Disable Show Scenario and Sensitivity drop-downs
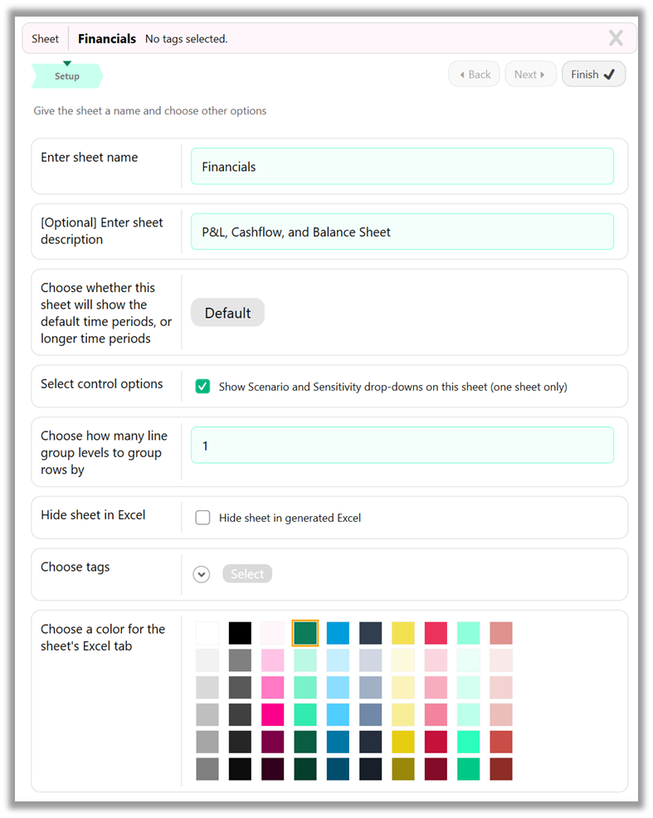Viewport: 653px width, 818px height. tap(202, 386)
